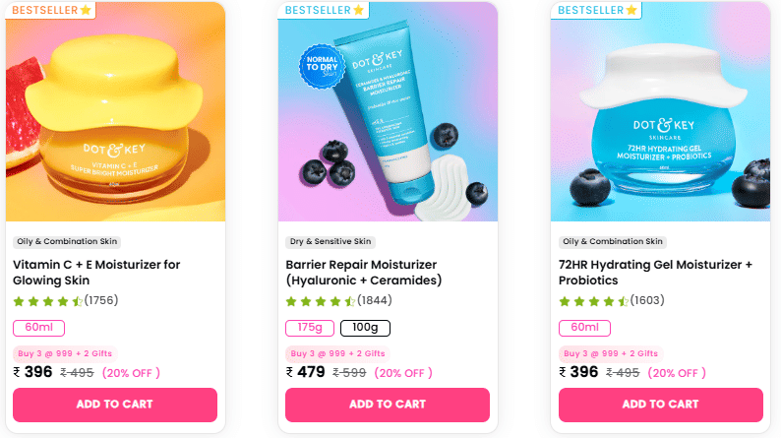The width and height of the screenshot is (781, 438).
Task: Click Bestseller star badge on 72HR Gel card
Action: click(x=597, y=10)
